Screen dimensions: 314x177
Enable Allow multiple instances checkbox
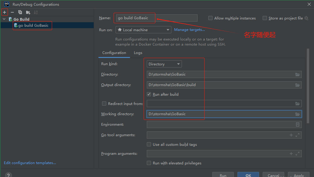pyautogui.click(x=210, y=18)
